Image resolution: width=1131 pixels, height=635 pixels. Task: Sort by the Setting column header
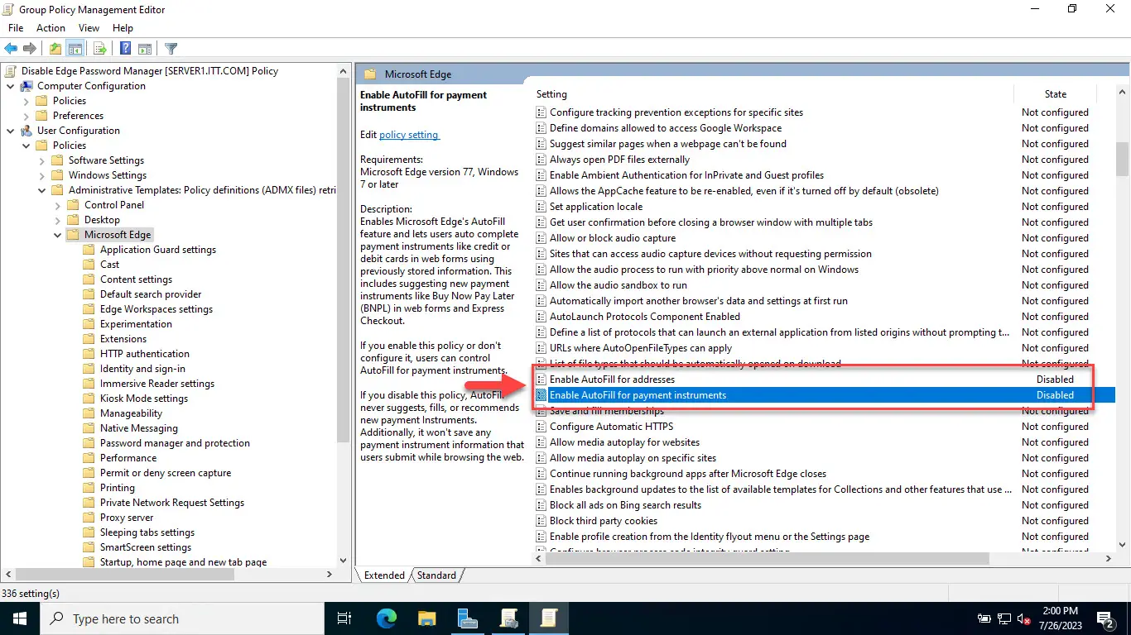pos(772,94)
